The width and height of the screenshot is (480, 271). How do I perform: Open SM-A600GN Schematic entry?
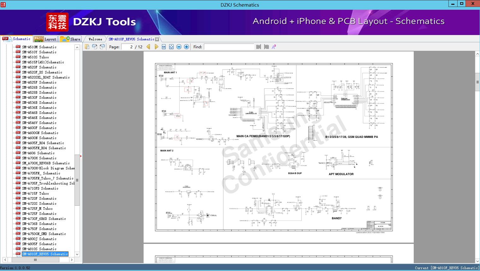pos(40,133)
